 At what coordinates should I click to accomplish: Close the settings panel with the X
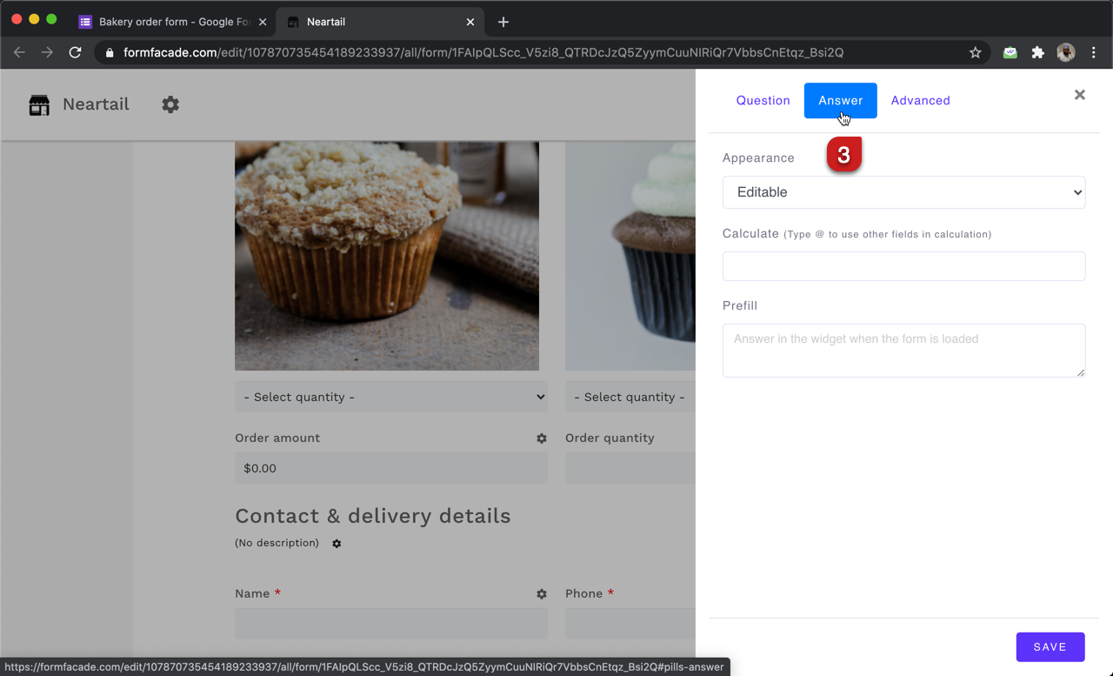pyautogui.click(x=1079, y=95)
